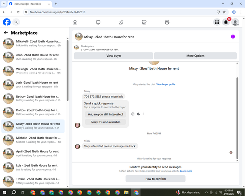Open File Explorer from the taskbar
This screenshot has width=245, height=196.
pos(126,192)
